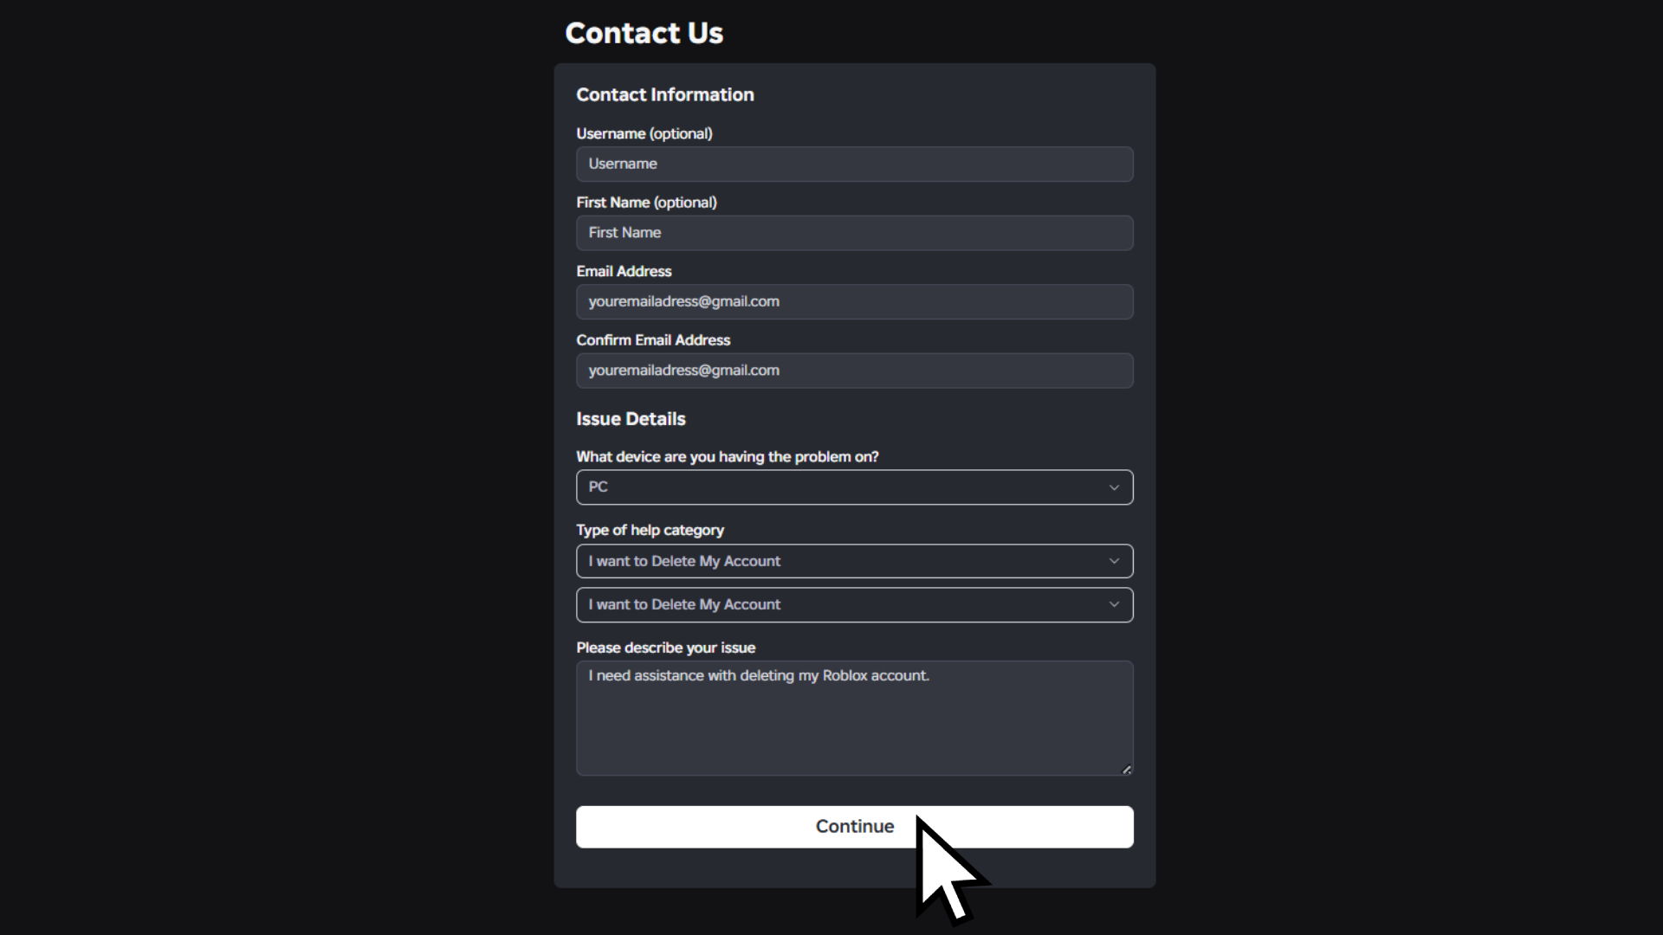Click the 'Contact Information' section header
This screenshot has height=935, width=1663.
tap(664, 95)
